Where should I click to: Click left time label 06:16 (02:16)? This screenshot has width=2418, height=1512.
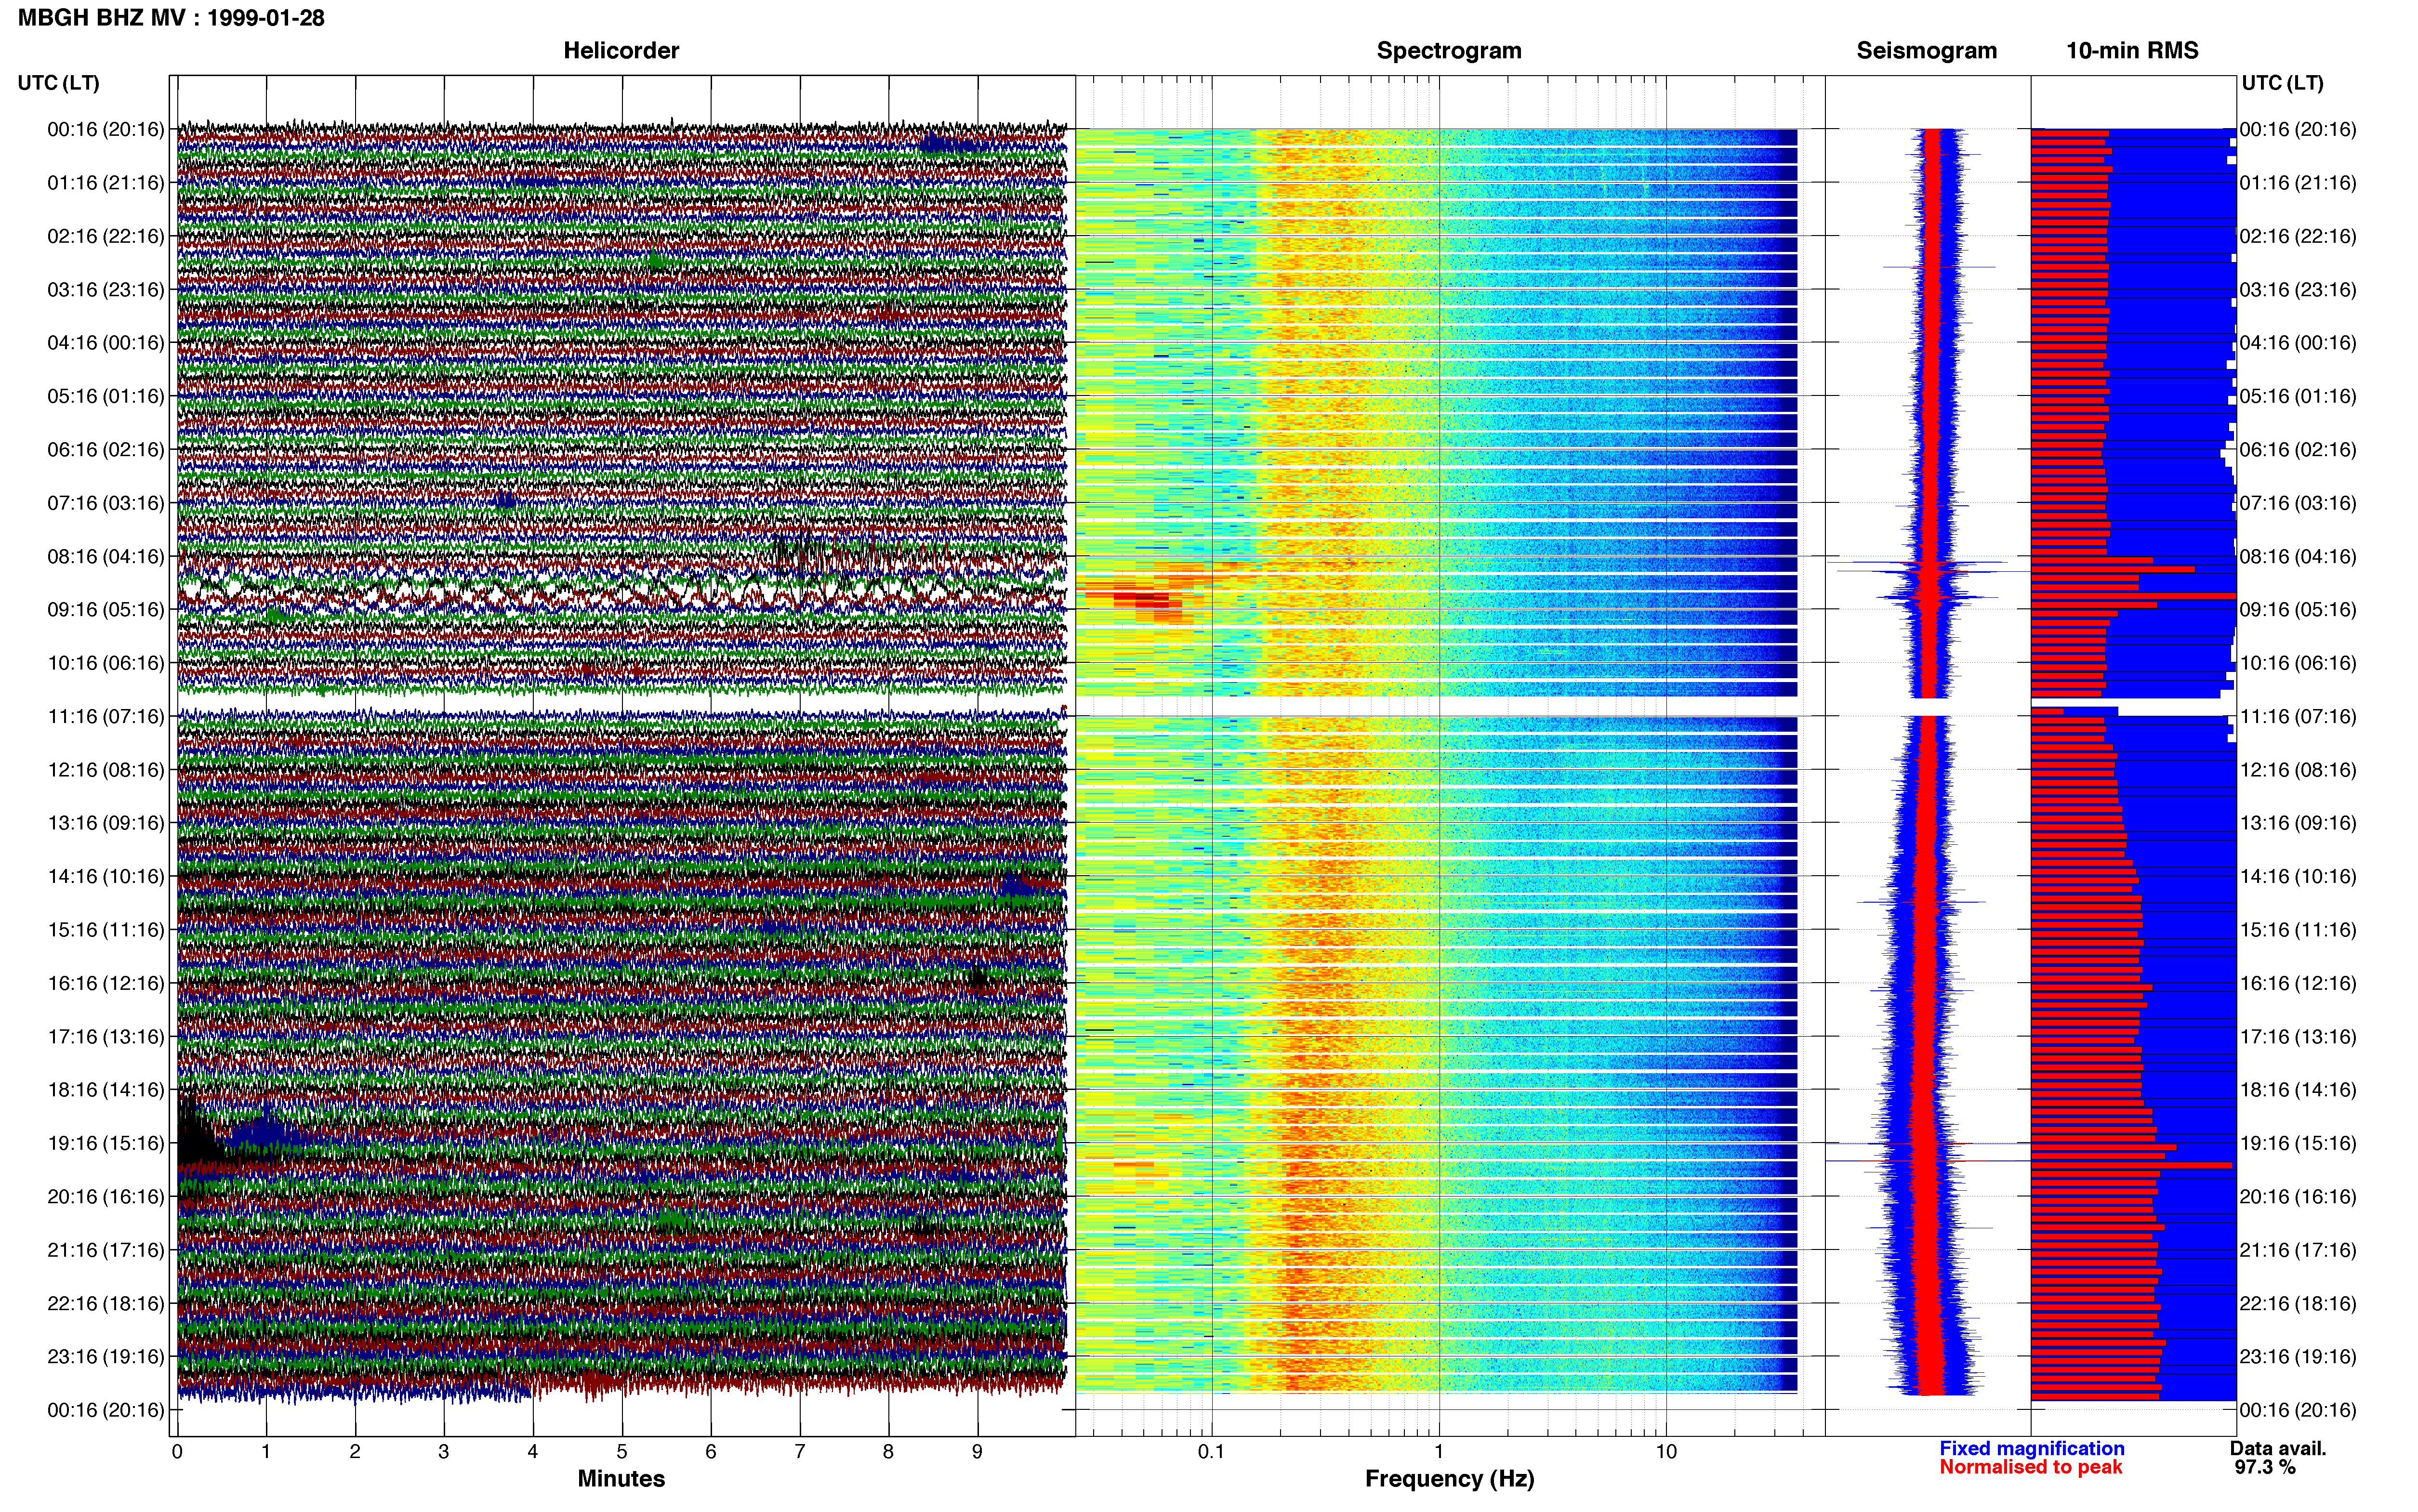106,450
